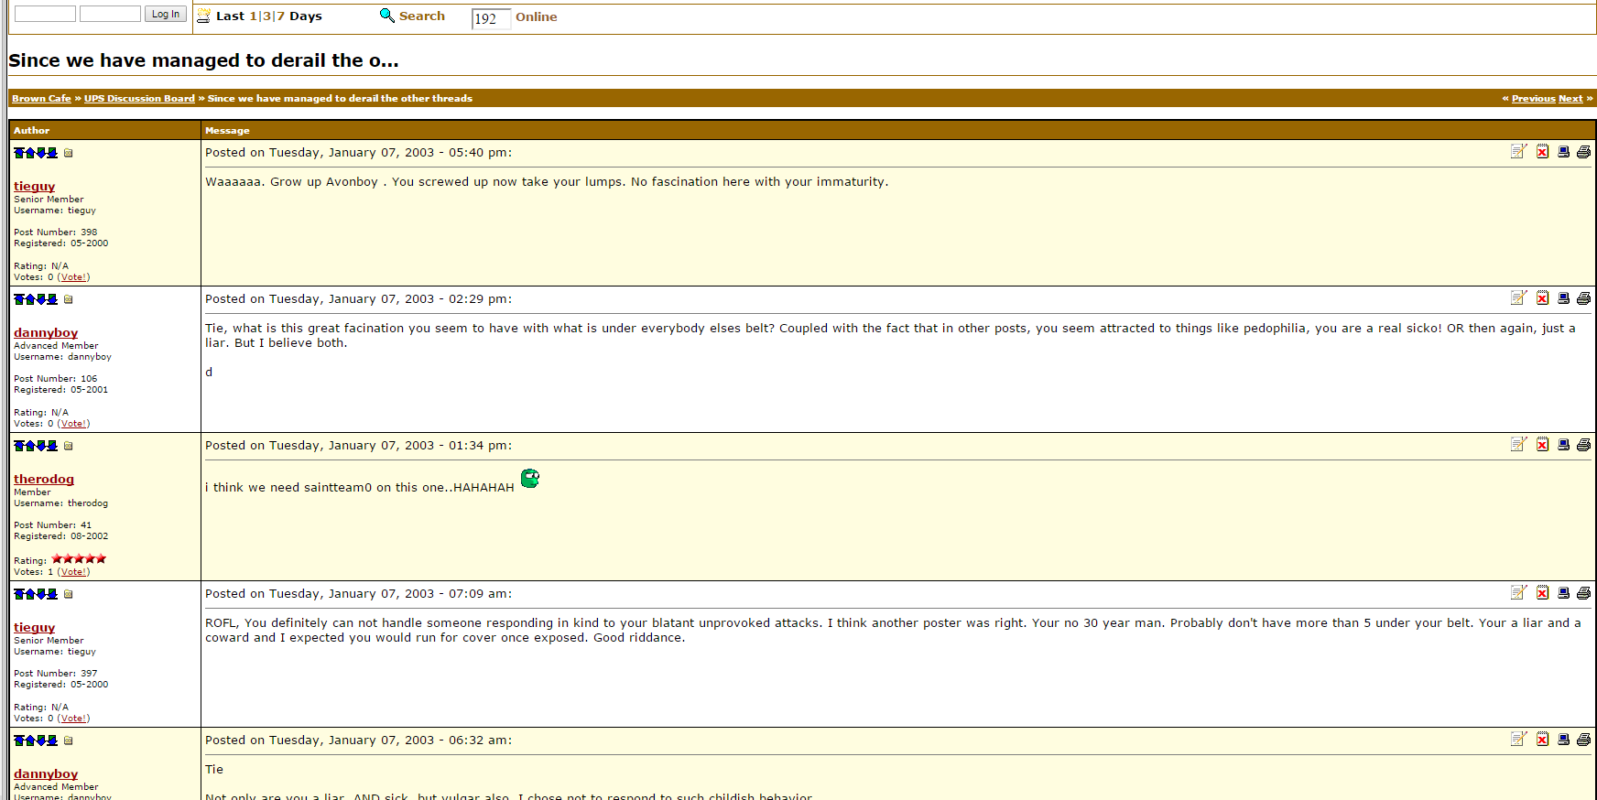Open therodog's profile link
1597x800 pixels.
point(44,479)
